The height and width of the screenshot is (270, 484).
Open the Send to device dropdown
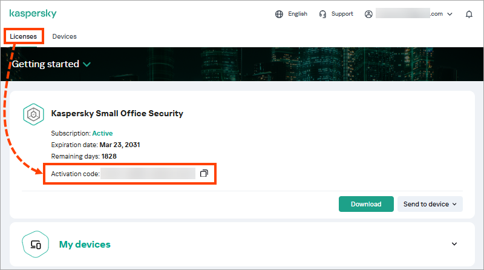point(430,204)
